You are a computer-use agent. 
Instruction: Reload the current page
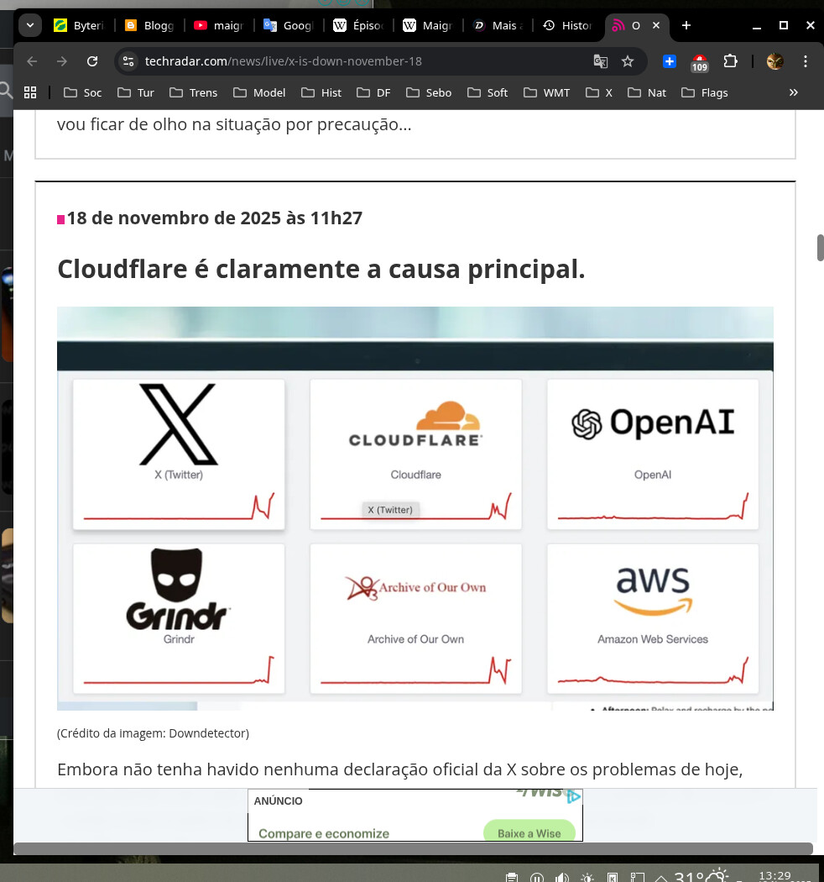[x=92, y=61]
